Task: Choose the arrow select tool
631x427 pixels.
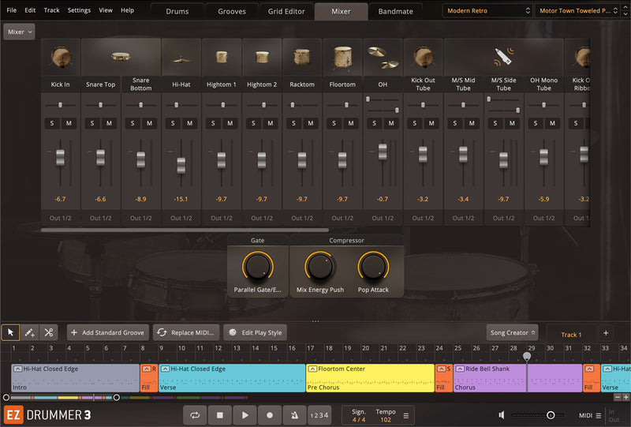Action: tap(11, 333)
